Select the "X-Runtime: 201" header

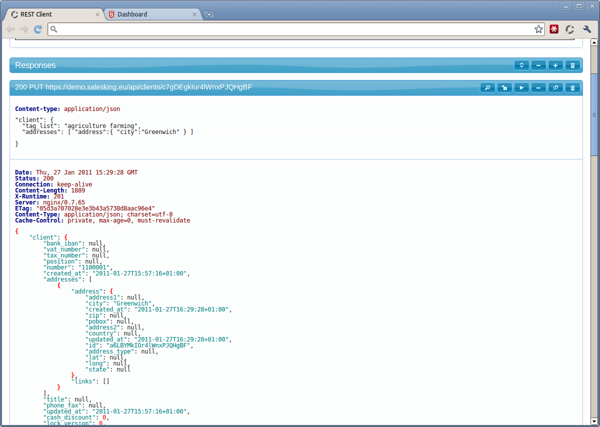(40, 196)
